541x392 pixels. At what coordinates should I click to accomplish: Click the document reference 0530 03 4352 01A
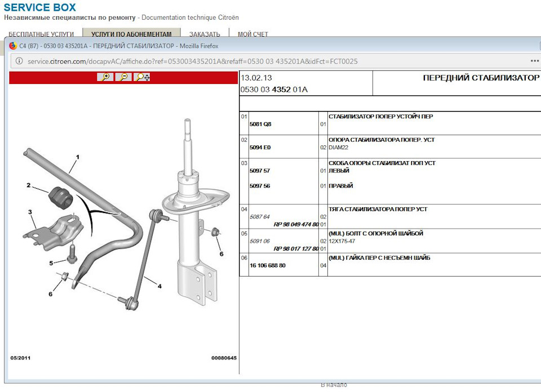274,90
